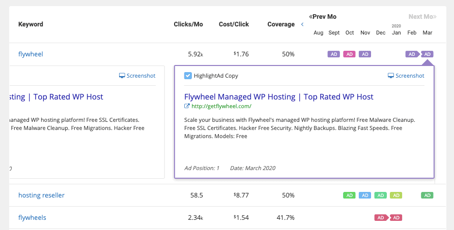Click the first red AD badge in flywheels row
The width and height of the screenshot is (454, 230).
pyautogui.click(x=381, y=218)
